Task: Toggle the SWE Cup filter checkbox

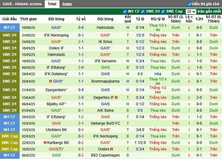Action: tap(163, 11)
